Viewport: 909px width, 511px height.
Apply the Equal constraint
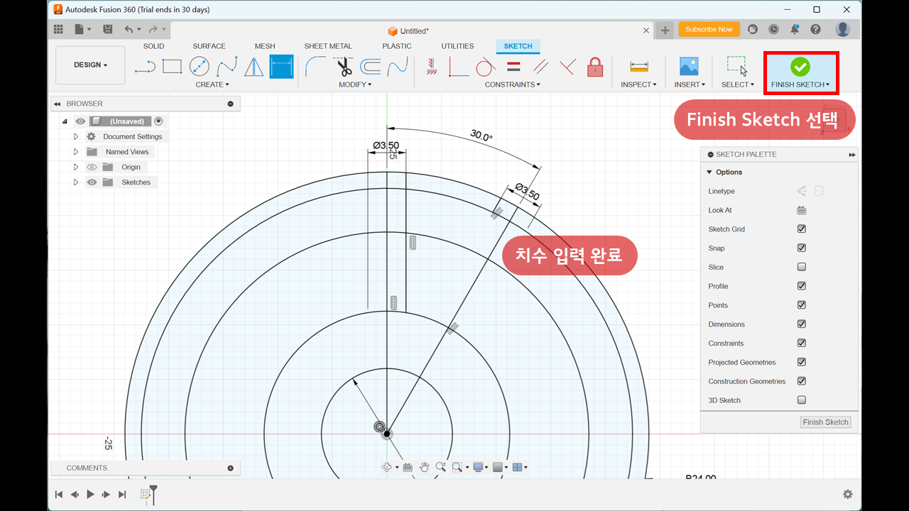pos(513,67)
